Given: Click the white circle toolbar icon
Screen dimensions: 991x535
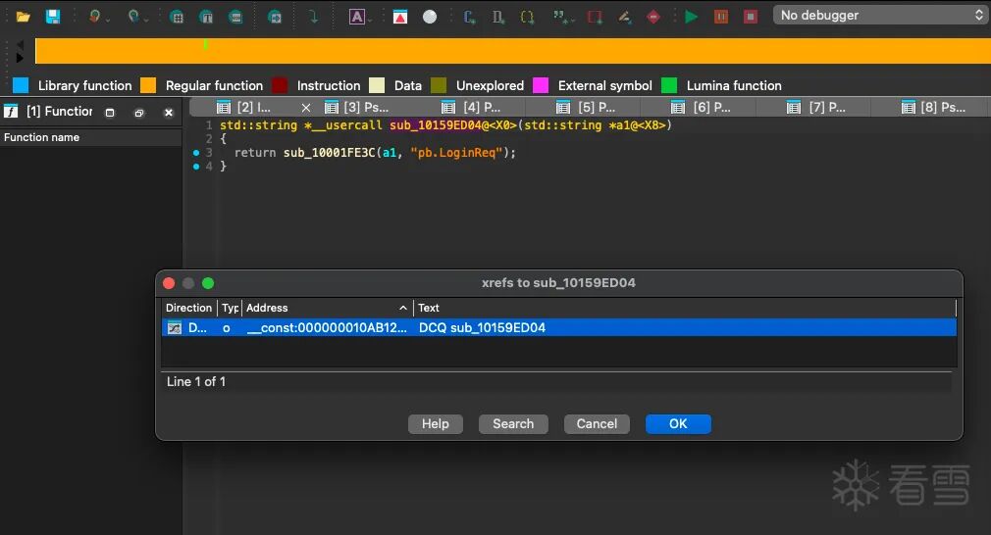Looking at the screenshot, I should pos(430,17).
